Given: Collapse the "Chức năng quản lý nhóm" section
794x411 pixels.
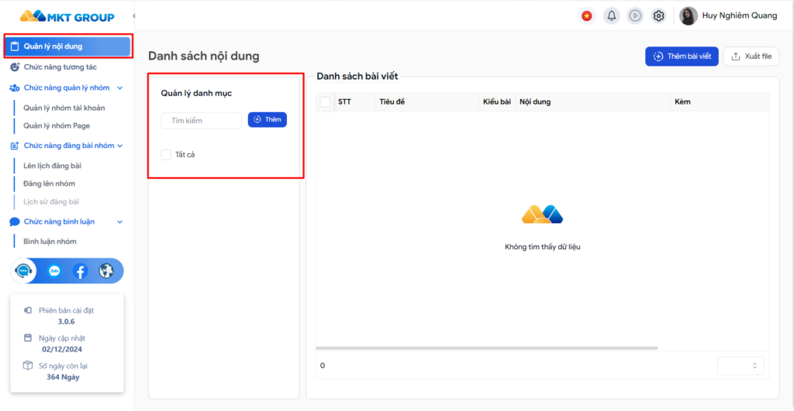Looking at the screenshot, I should coord(119,88).
